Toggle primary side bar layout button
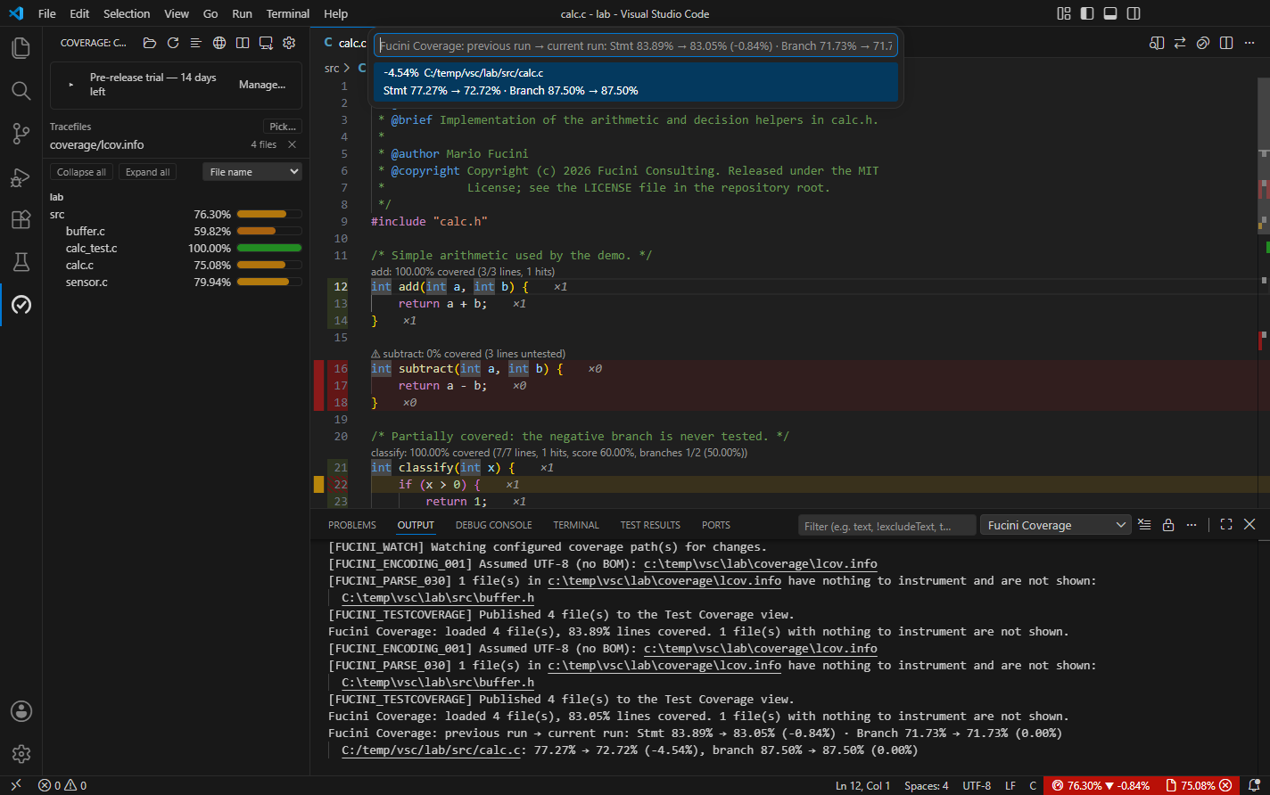 click(x=1087, y=13)
